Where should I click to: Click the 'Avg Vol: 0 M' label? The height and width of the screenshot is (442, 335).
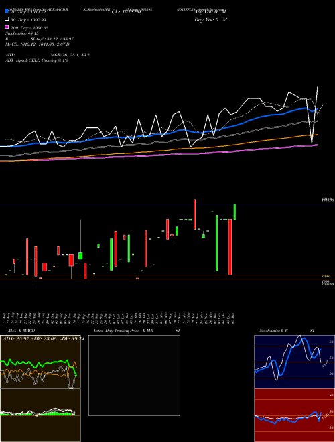pos(210,12)
